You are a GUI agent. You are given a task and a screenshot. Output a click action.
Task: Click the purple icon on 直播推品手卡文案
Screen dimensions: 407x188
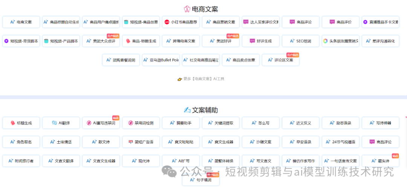point(366,22)
